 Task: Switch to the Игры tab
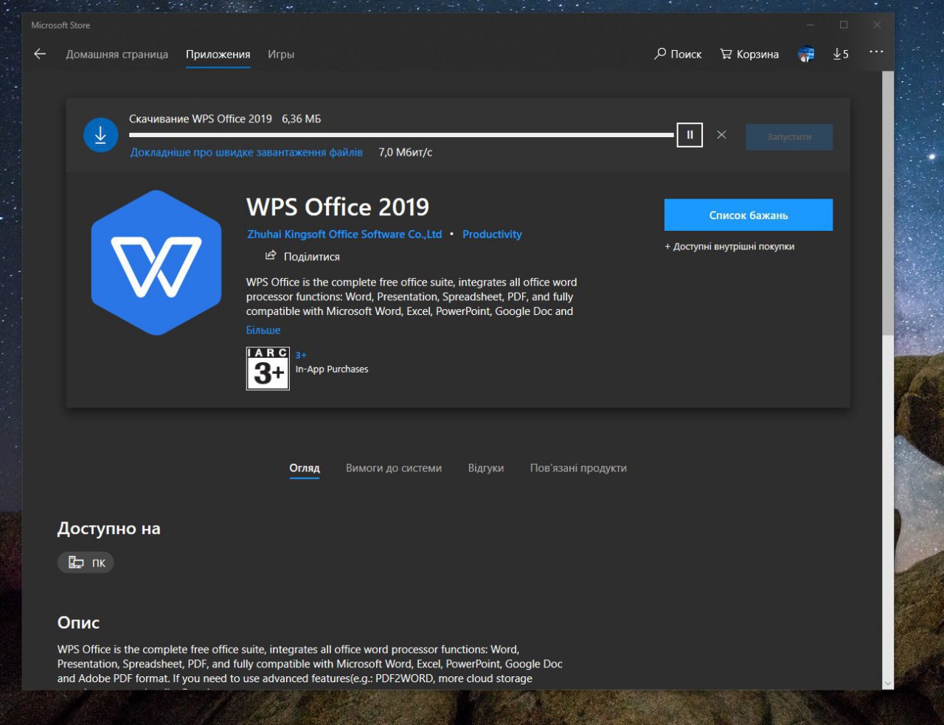point(281,55)
